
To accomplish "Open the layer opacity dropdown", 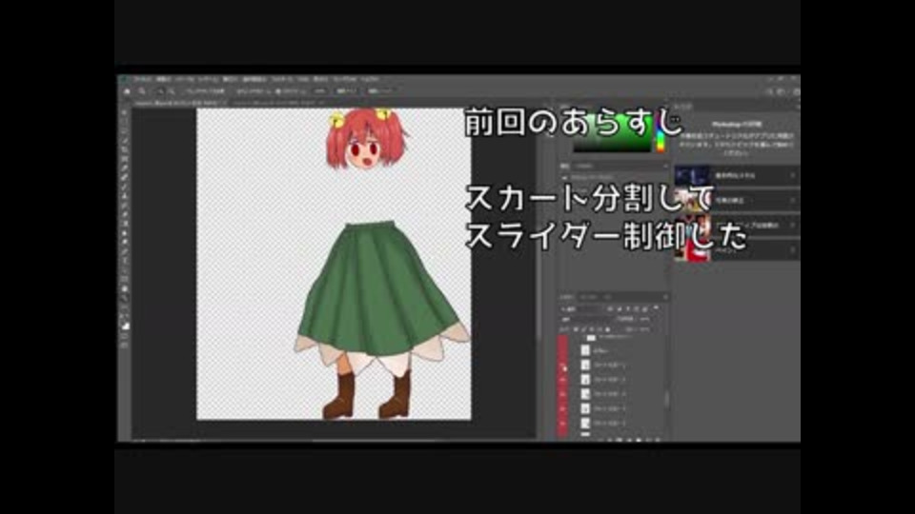I will [x=645, y=320].
